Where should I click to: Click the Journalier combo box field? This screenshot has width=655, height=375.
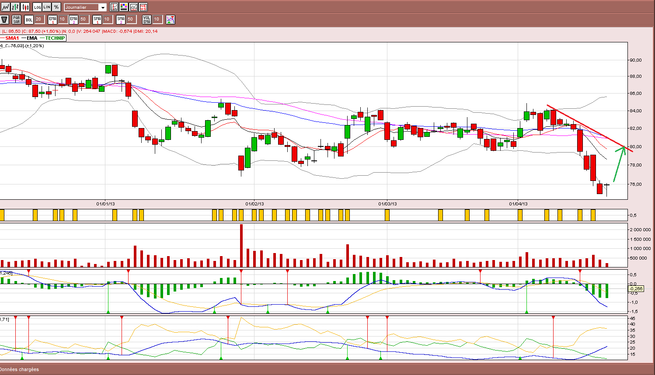coord(85,7)
